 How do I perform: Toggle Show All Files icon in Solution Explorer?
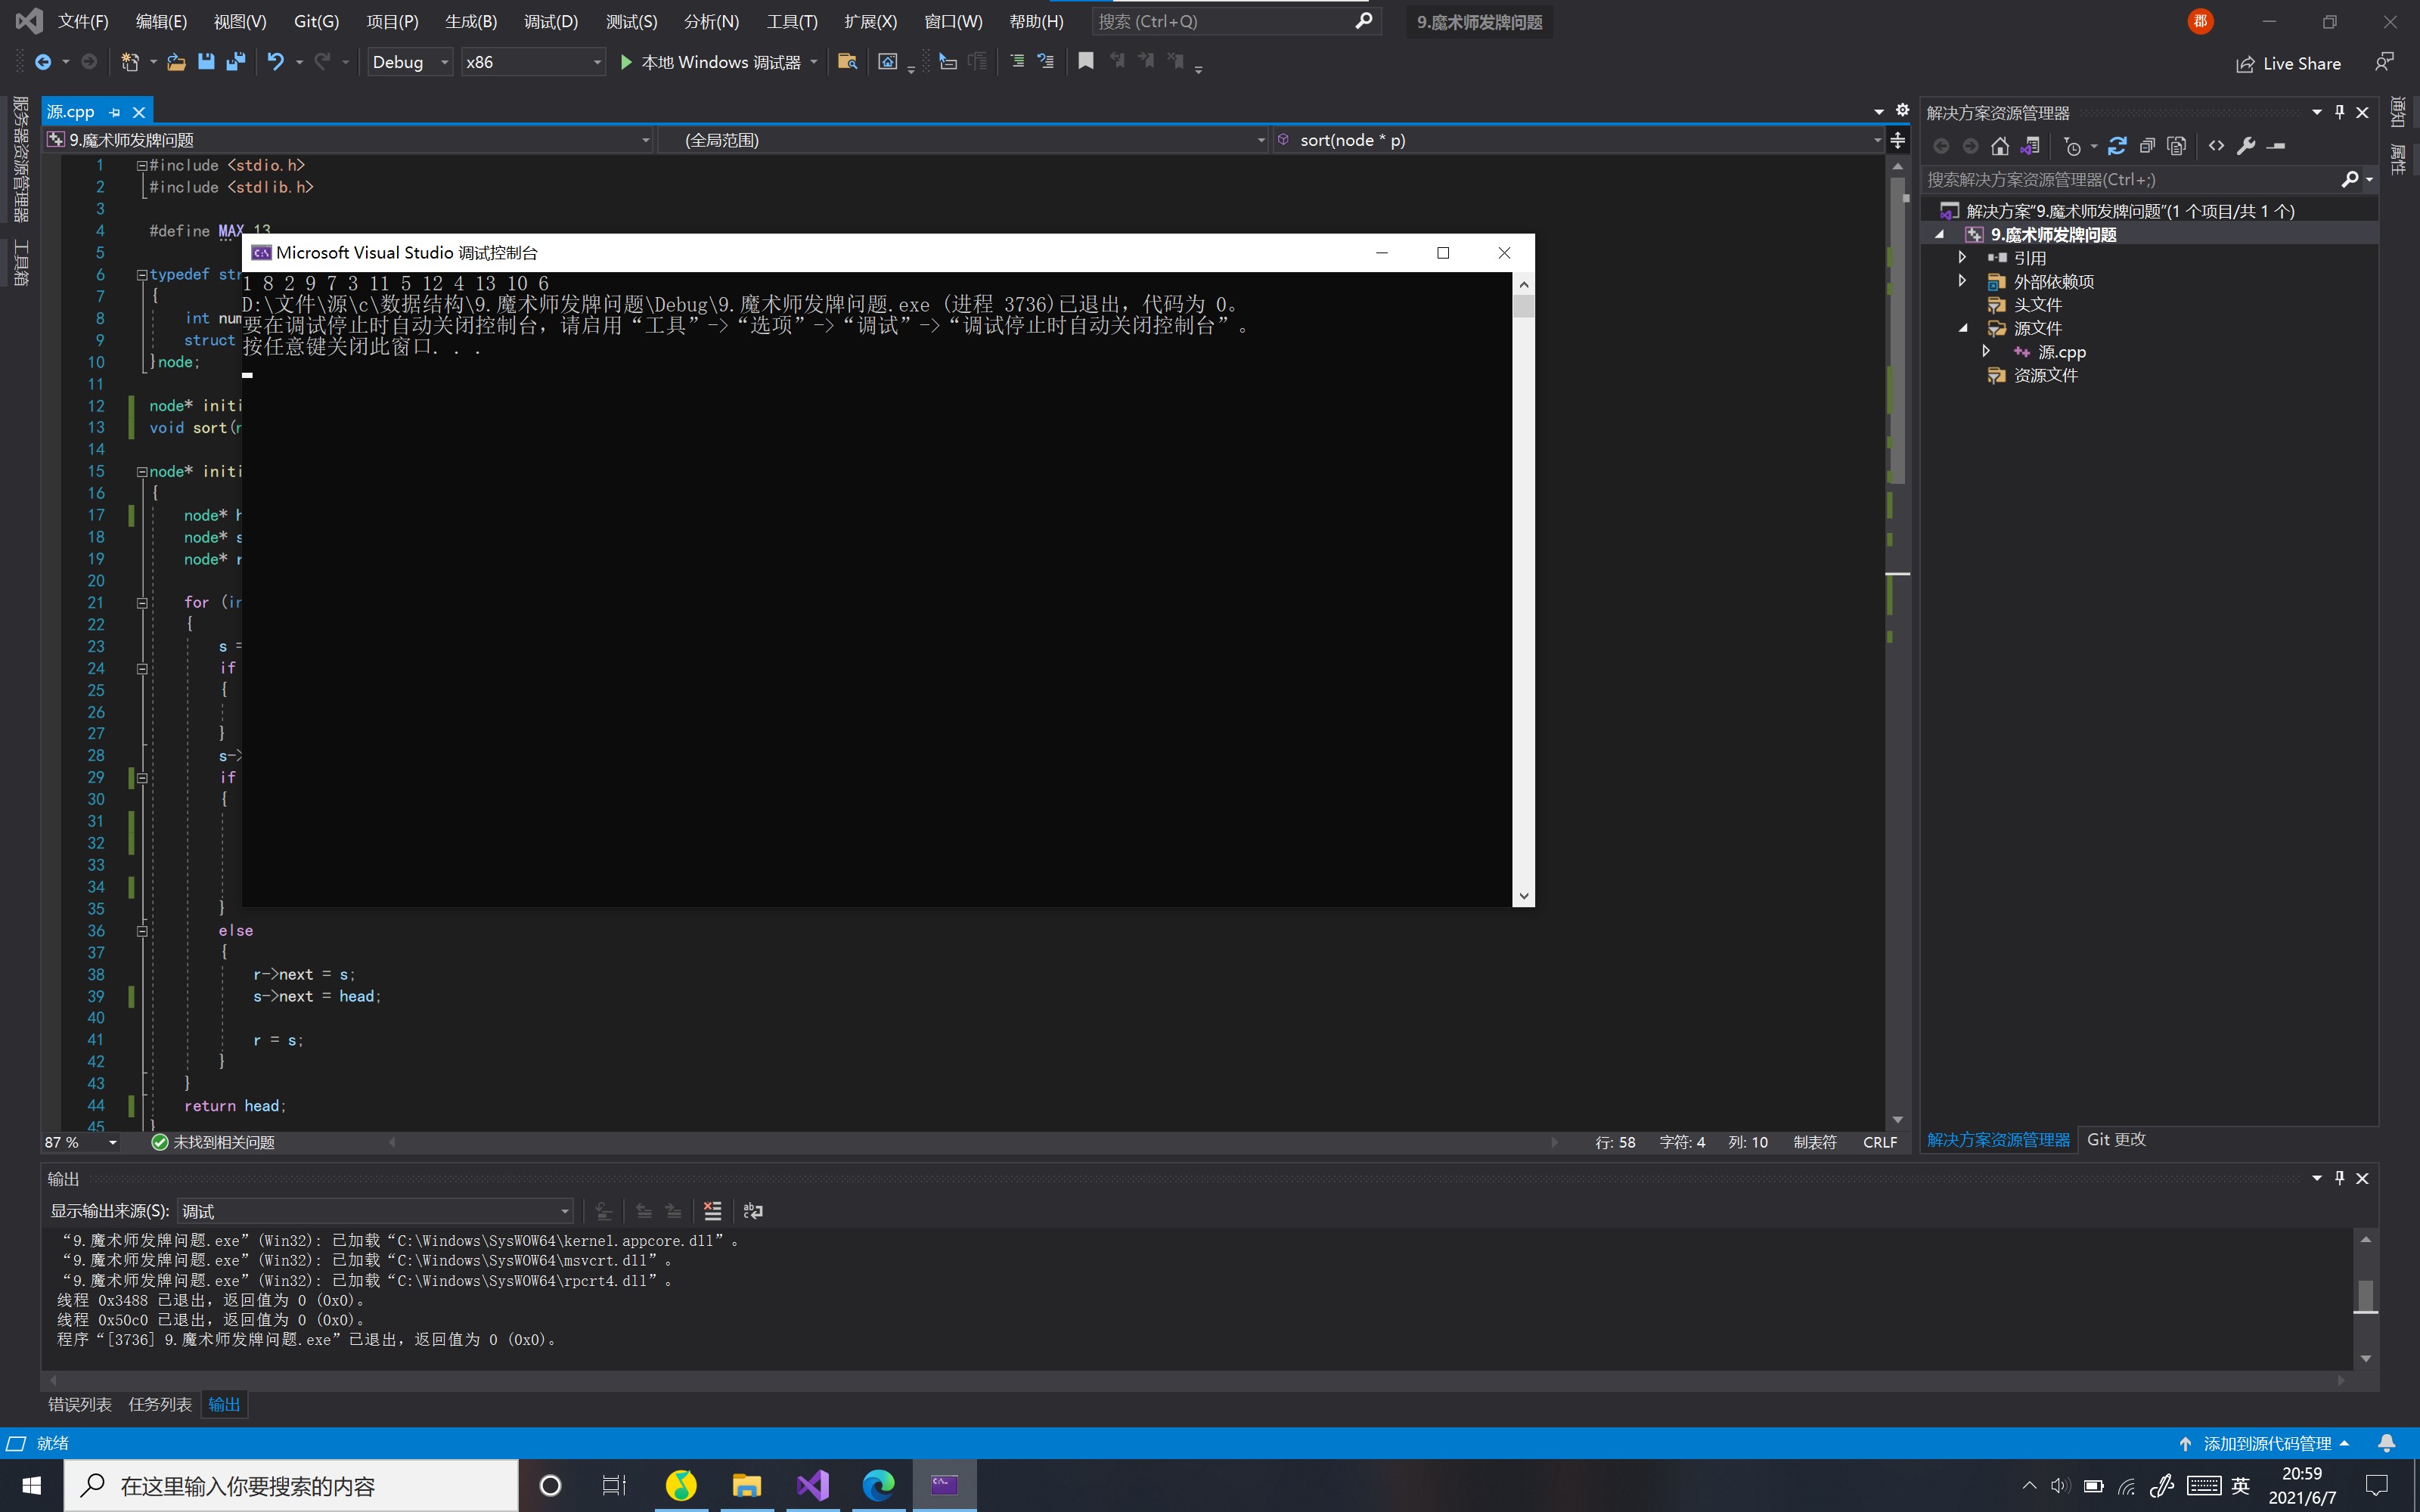[2177, 146]
